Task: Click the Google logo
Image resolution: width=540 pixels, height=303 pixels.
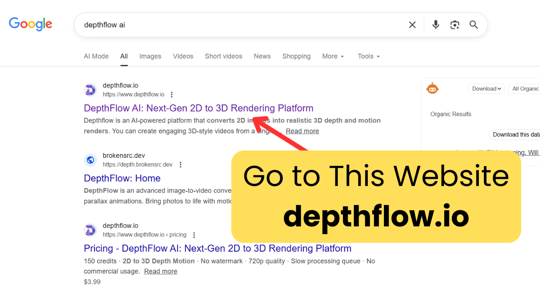Action: coord(30,24)
